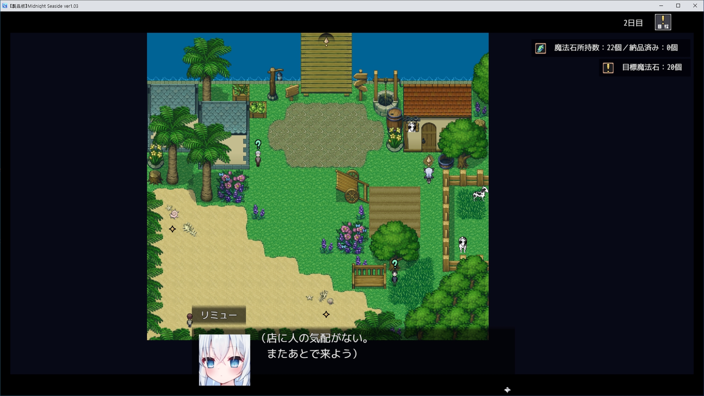Click the brown-haired NPC on the lower-left beach

[x=189, y=320]
